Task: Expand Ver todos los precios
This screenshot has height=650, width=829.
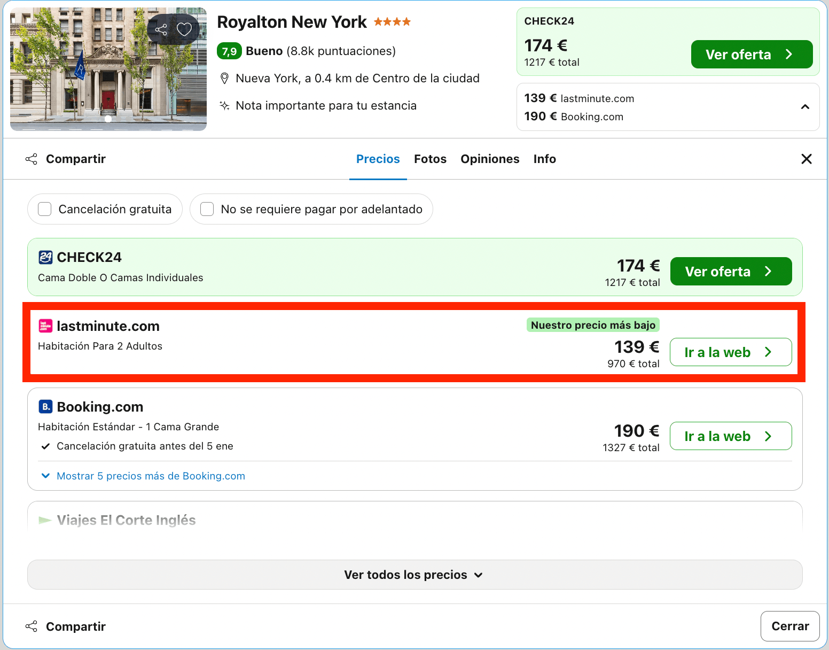Action: 414,575
